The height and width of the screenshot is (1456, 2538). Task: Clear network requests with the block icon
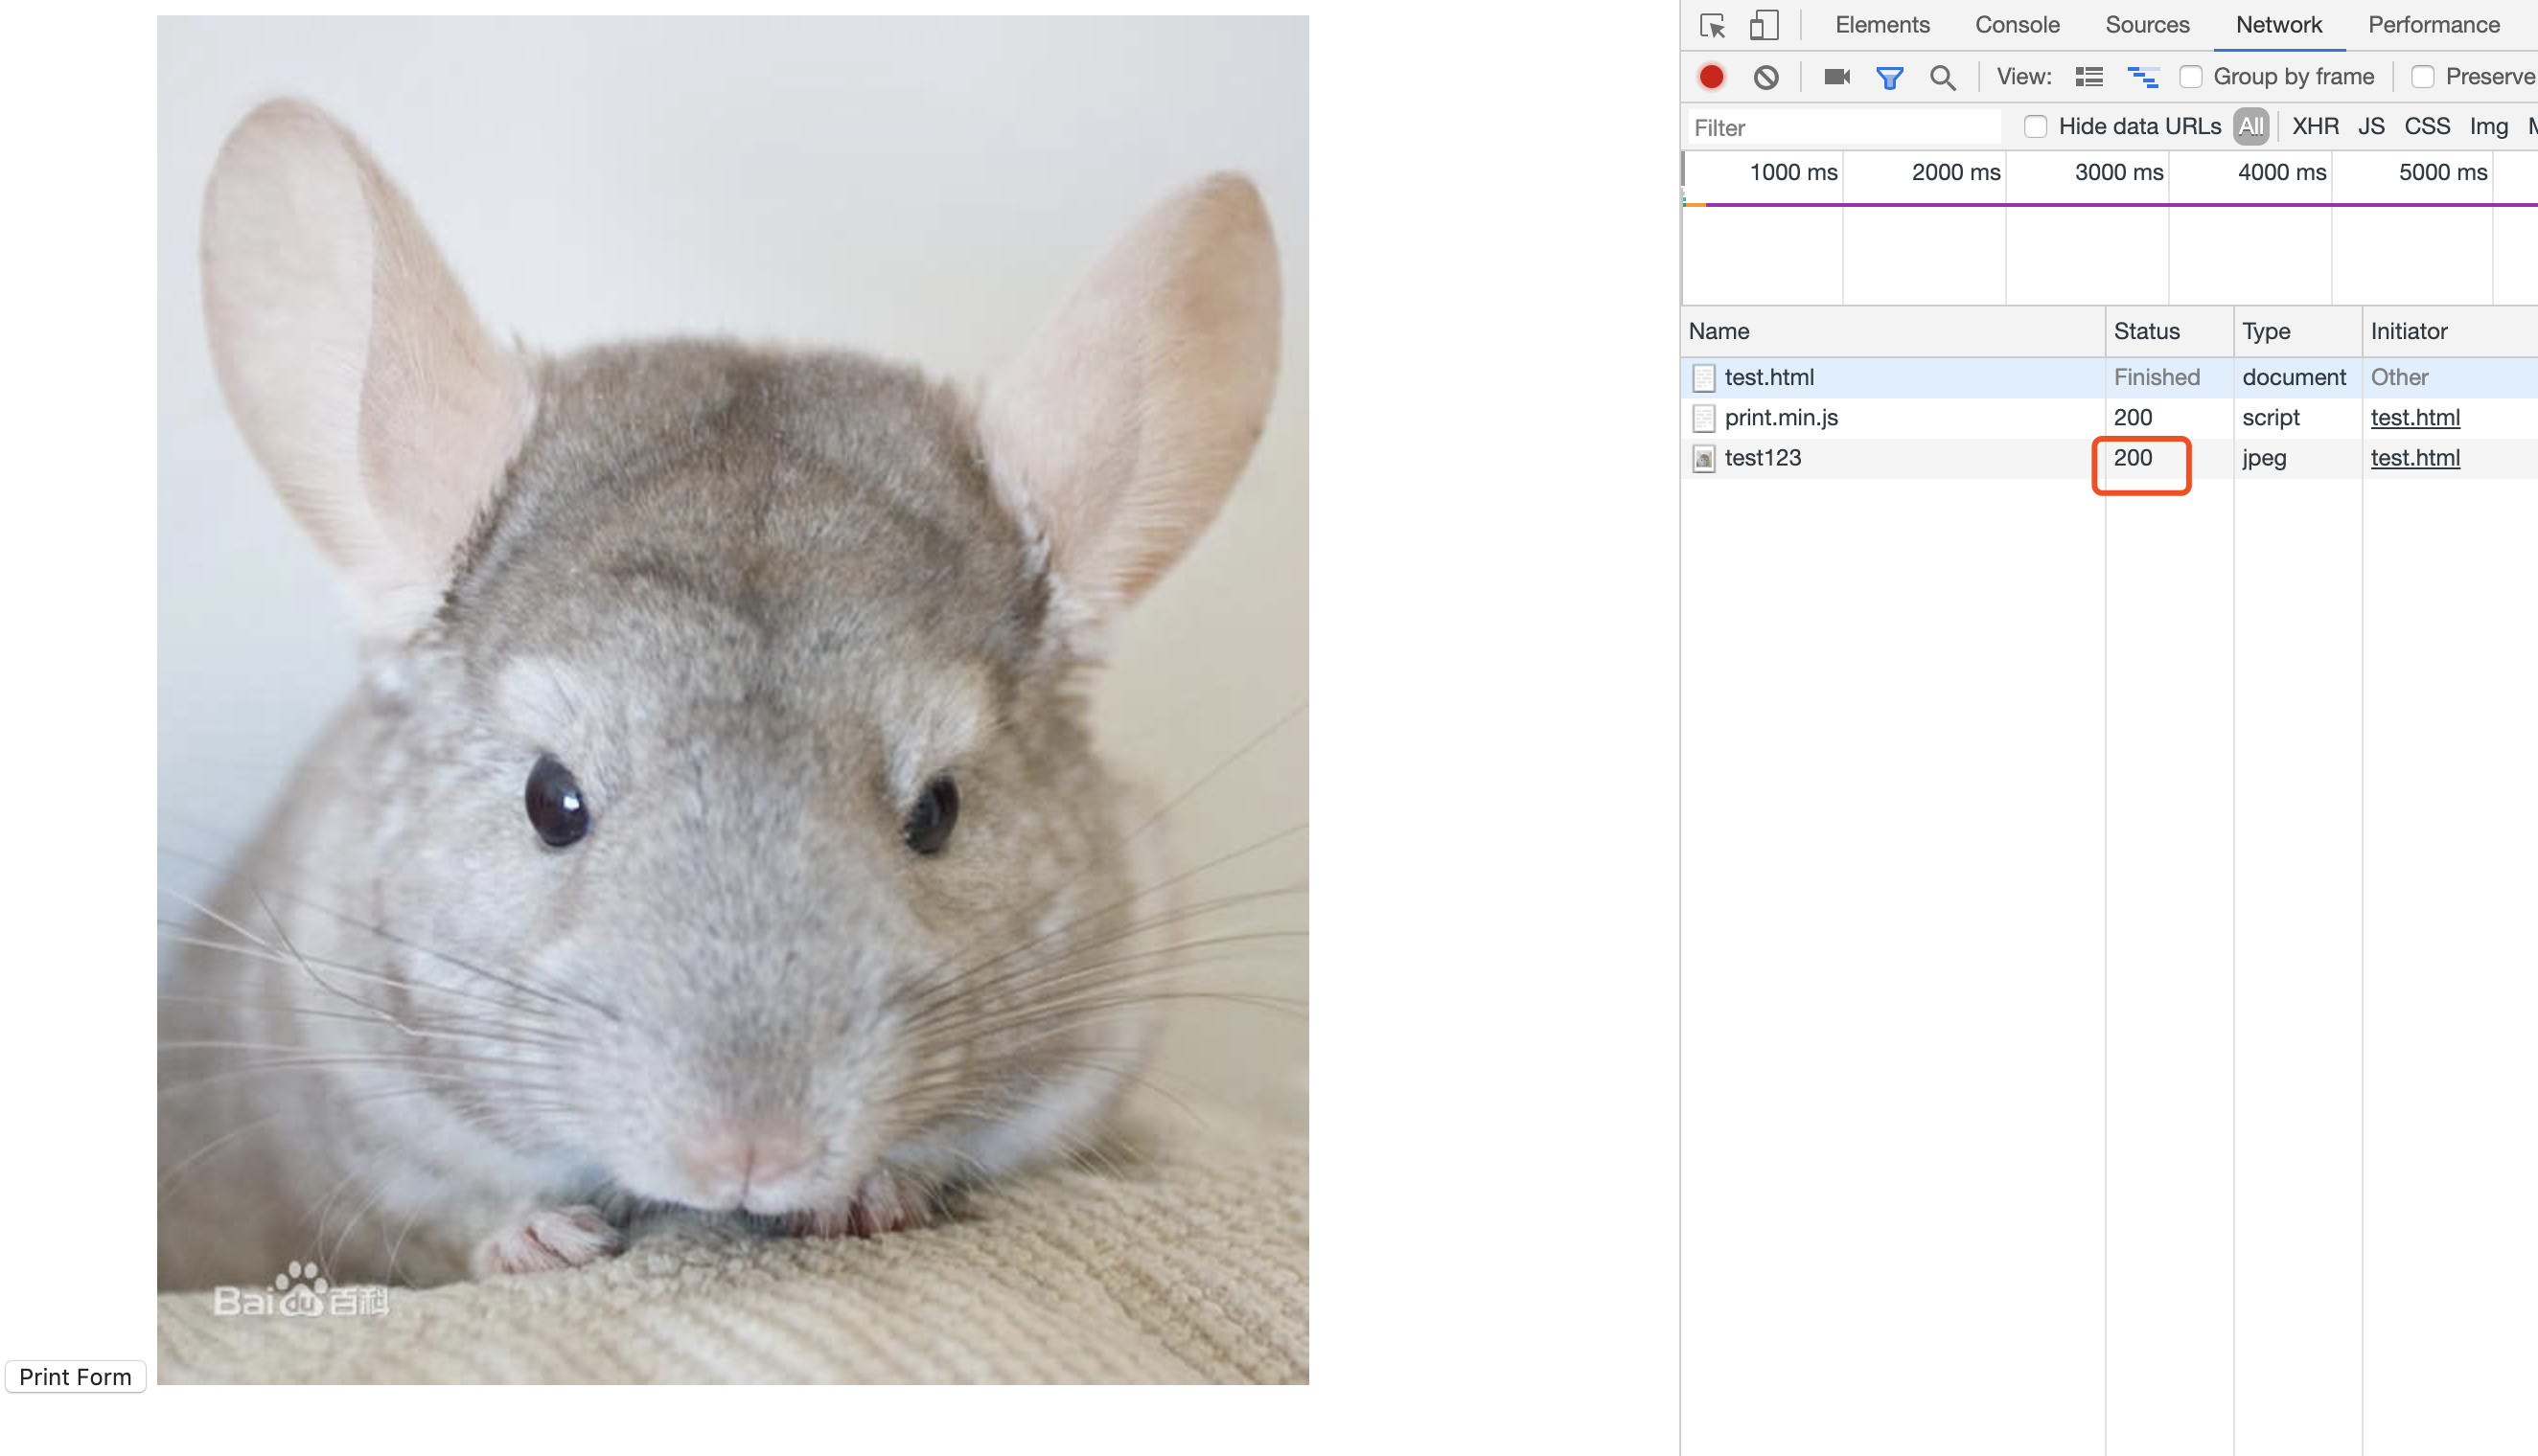[1765, 76]
